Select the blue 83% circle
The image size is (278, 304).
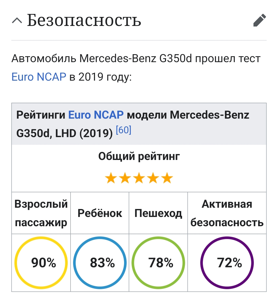click(100, 263)
